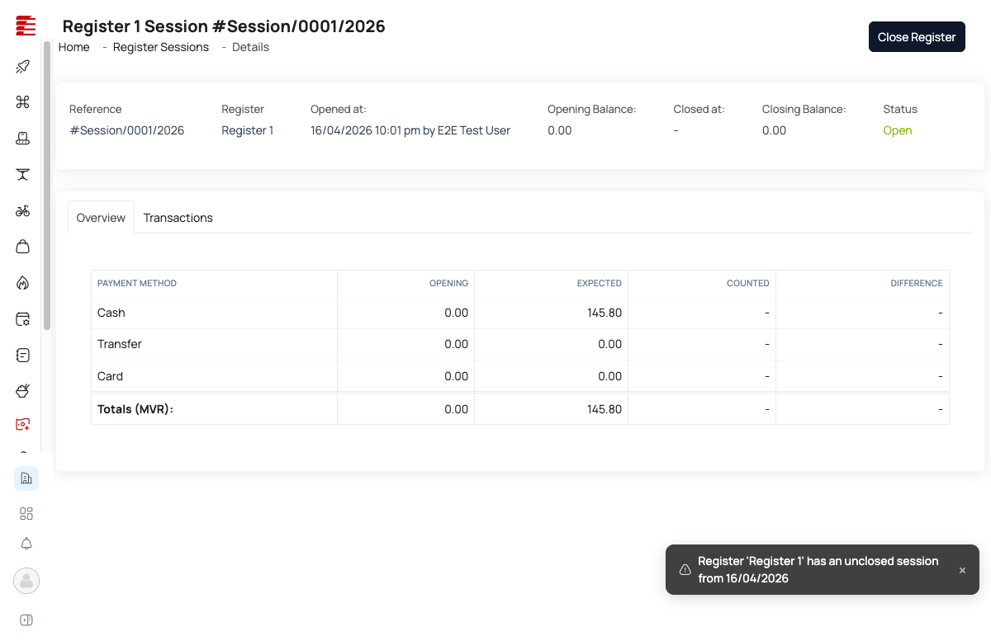Screen dimensions: 991x641
Task: Open the receipt note icon in sidebar
Action: [23, 356]
